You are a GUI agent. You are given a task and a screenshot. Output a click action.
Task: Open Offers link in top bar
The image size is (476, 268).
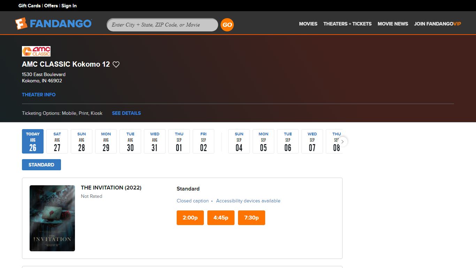[51, 6]
